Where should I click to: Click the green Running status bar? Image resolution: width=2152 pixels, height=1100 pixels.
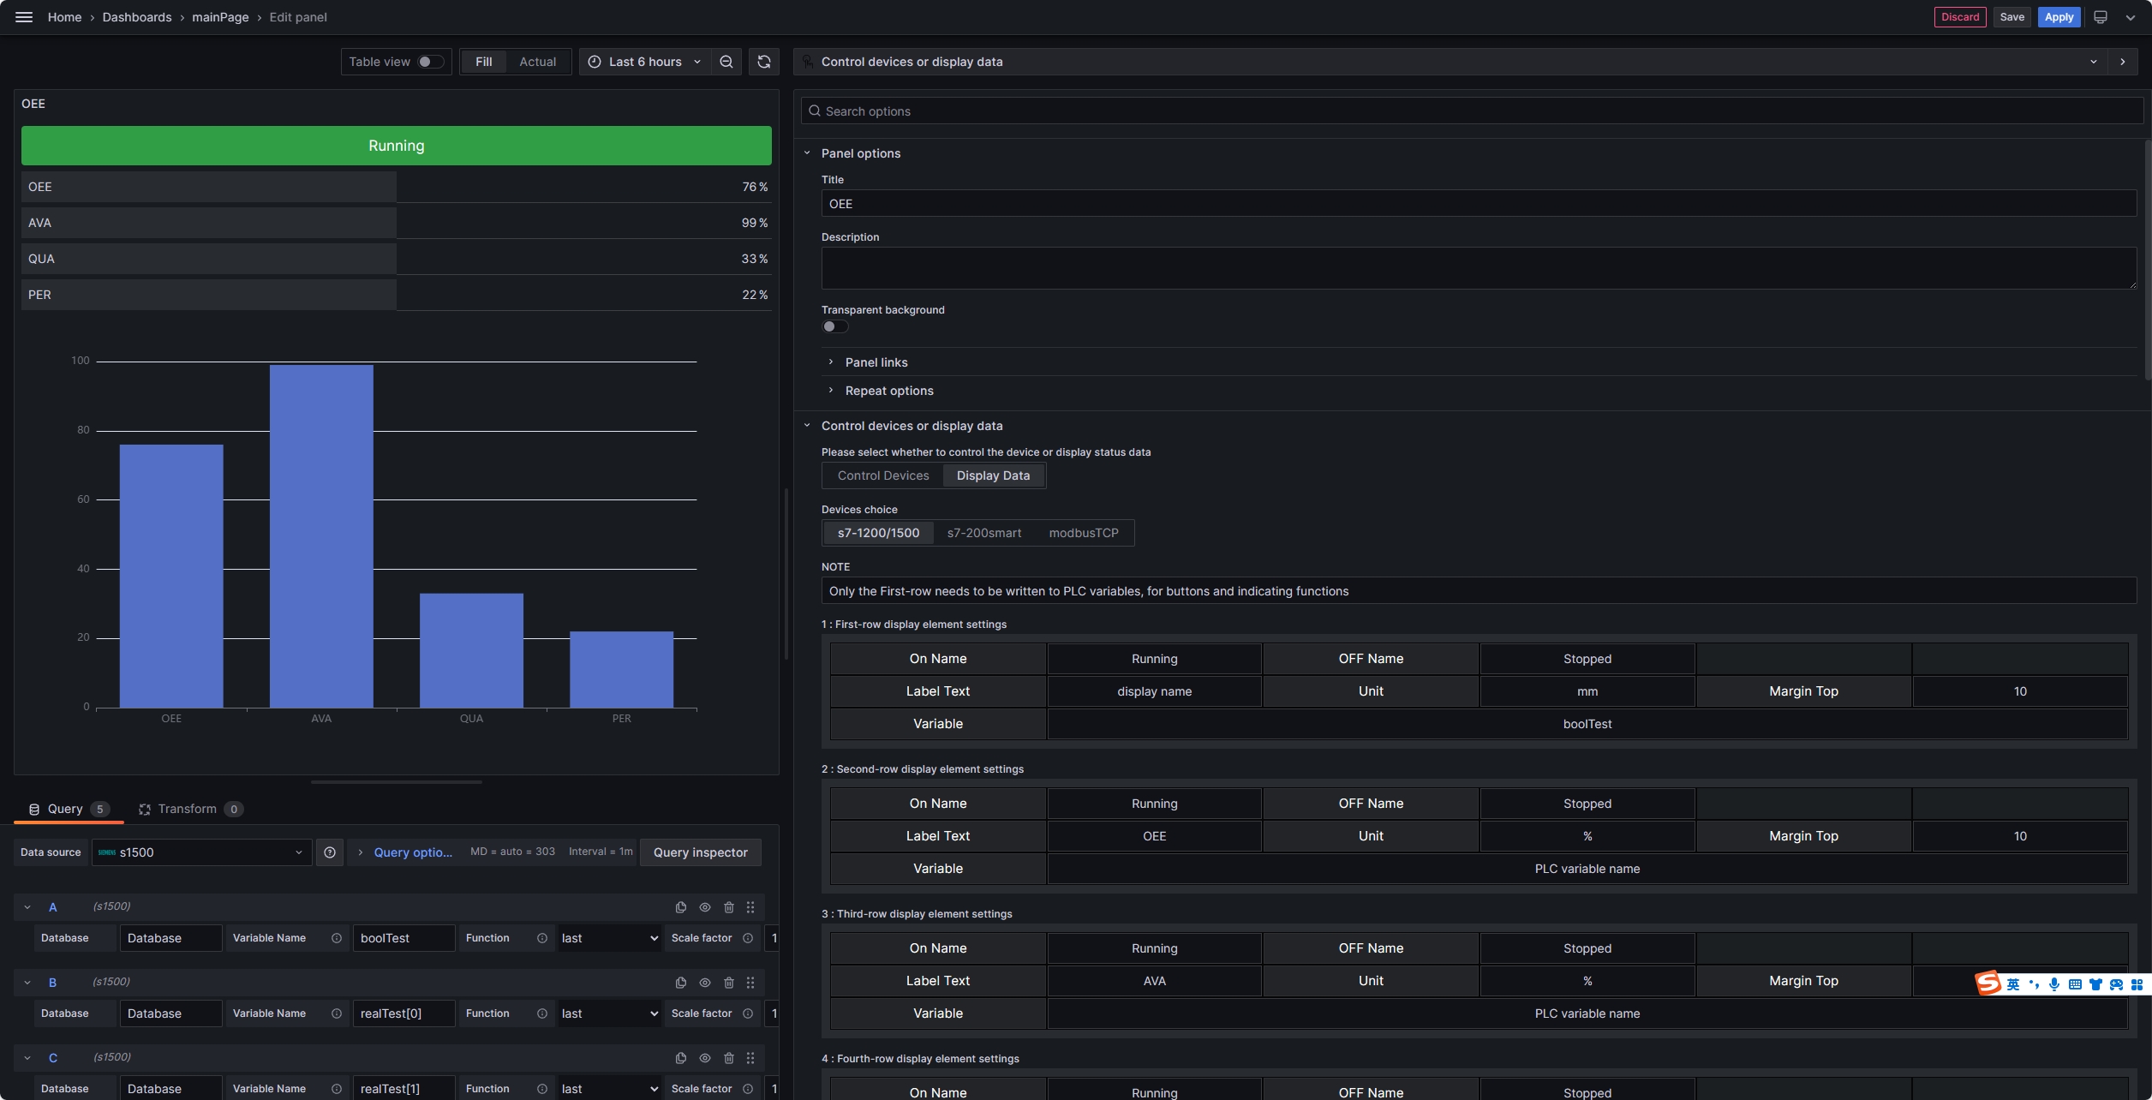(396, 146)
